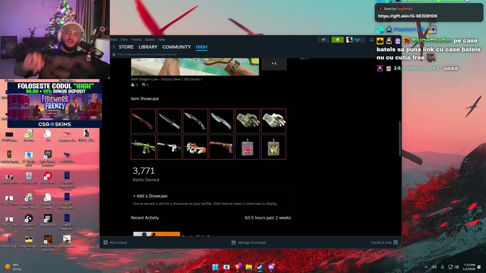
Task: Click 'Add a Game' in Steam footer
Action: pyautogui.click(x=115, y=243)
